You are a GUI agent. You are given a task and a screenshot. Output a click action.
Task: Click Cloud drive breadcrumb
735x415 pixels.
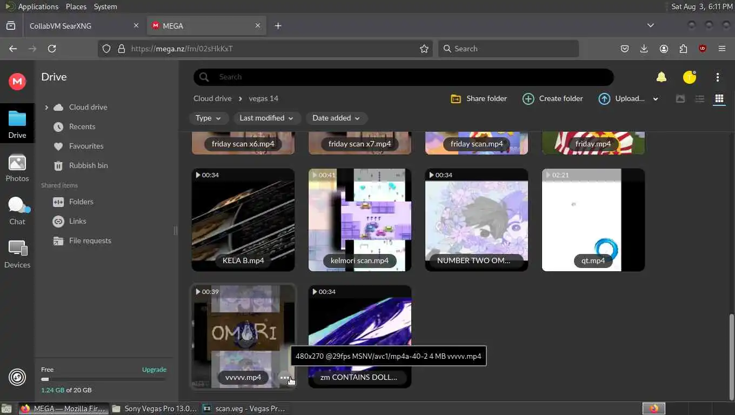coord(212,99)
